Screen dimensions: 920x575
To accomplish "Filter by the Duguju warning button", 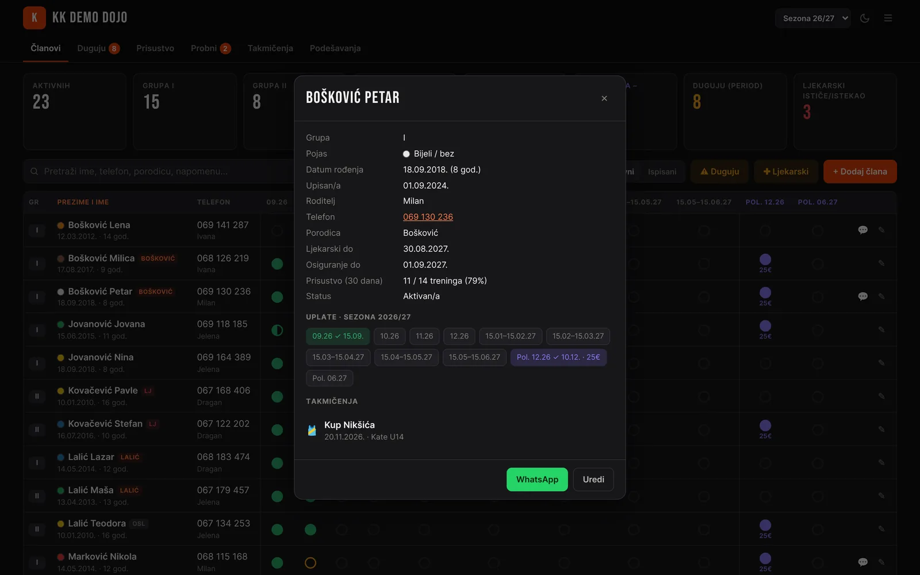I will 719,171.
